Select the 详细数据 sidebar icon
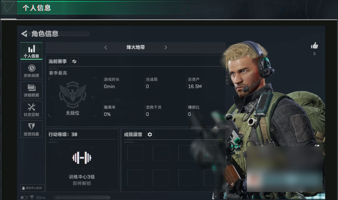 point(31,90)
